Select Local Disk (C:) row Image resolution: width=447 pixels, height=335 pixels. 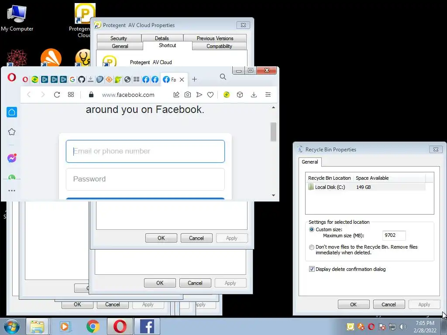pyautogui.click(x=366, y=187)
